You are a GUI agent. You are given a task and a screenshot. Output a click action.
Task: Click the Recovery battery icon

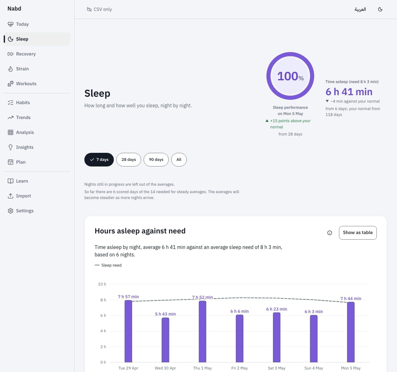[x=11, y=54]
